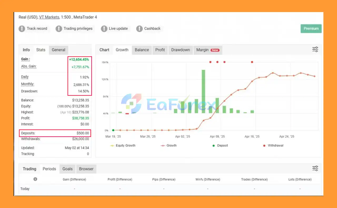Click the Track record exclamation icon
The image size is (337, 208).
pos(22,29)
